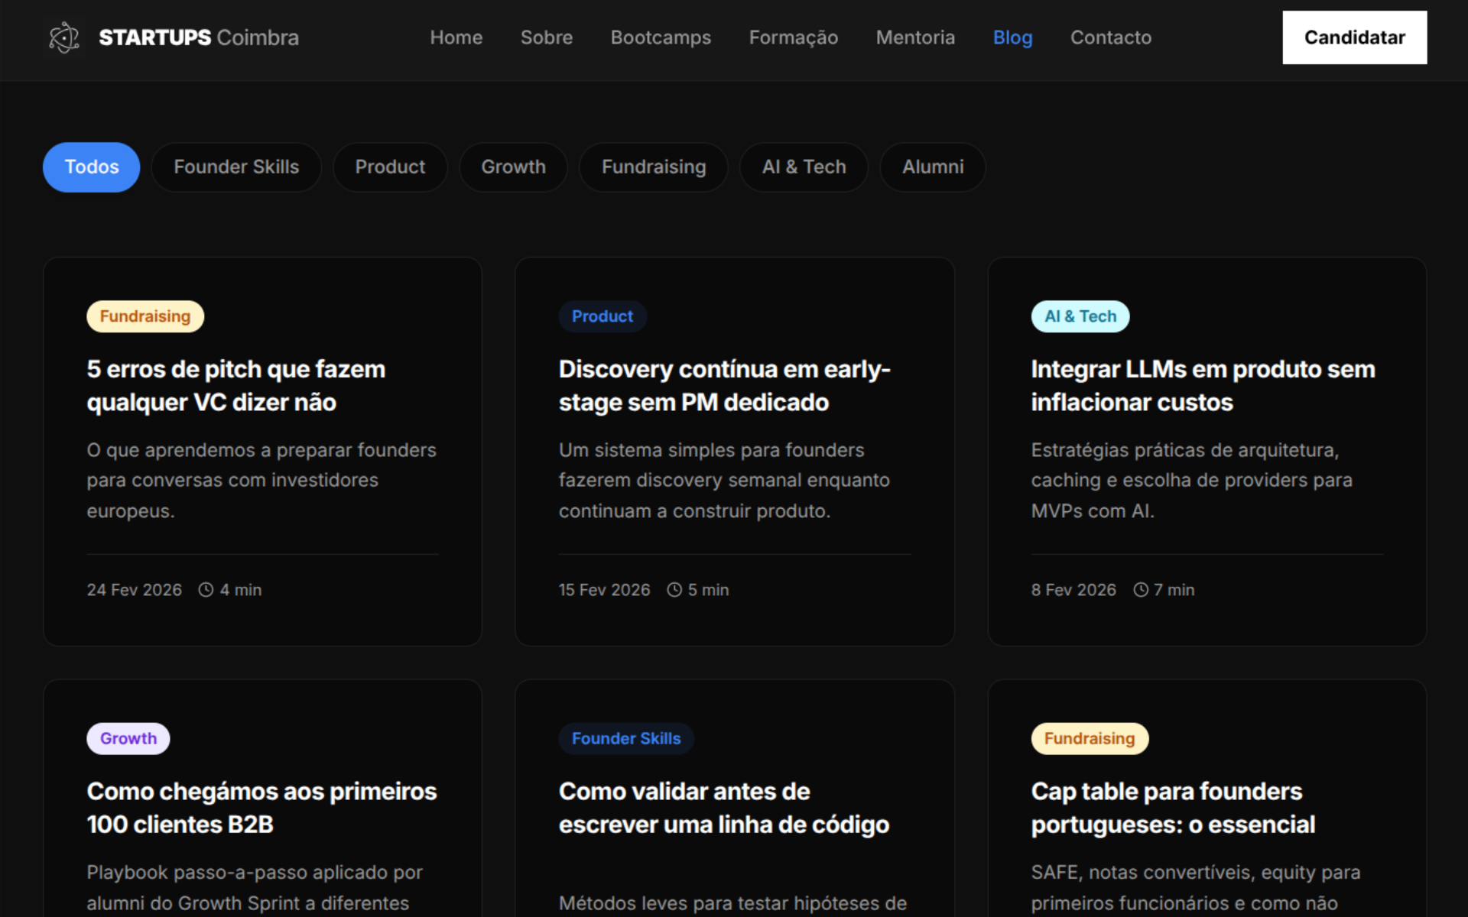
Task: Open the Sobre nav item
Action: pyautogui.click(x=547, y=37)
